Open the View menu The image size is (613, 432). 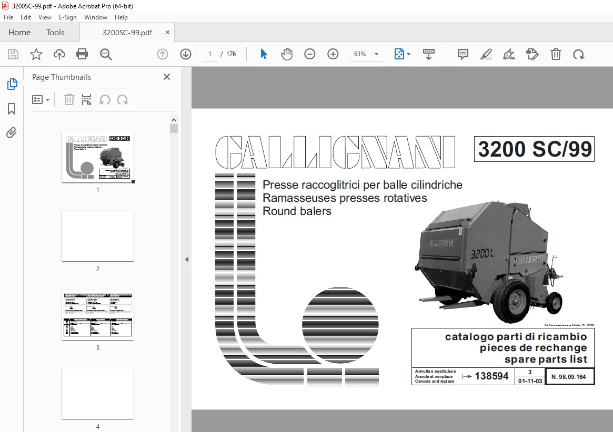pyautogui.click(x=45, y=17)
